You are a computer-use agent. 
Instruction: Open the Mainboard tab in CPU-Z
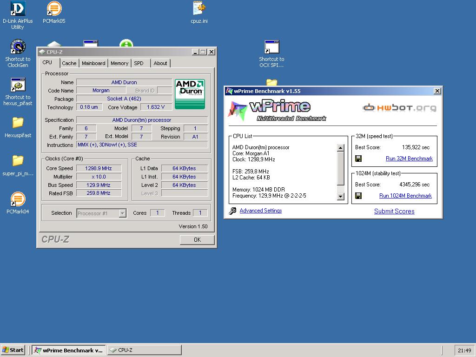[93, 63]
